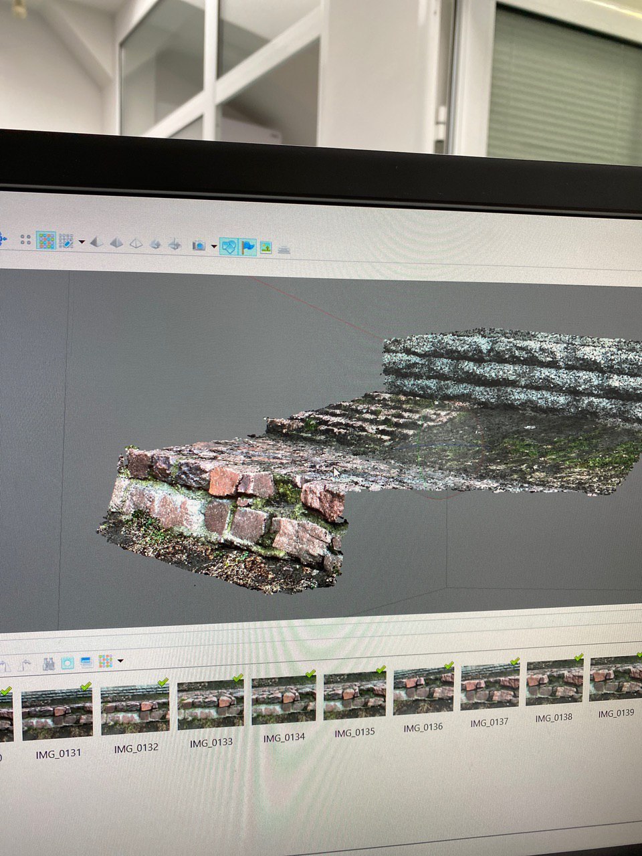Click the binoculars icon in Photos pane toolbar
The width and height of the screenshot is (642, 856).
click(x=49, y=663)
